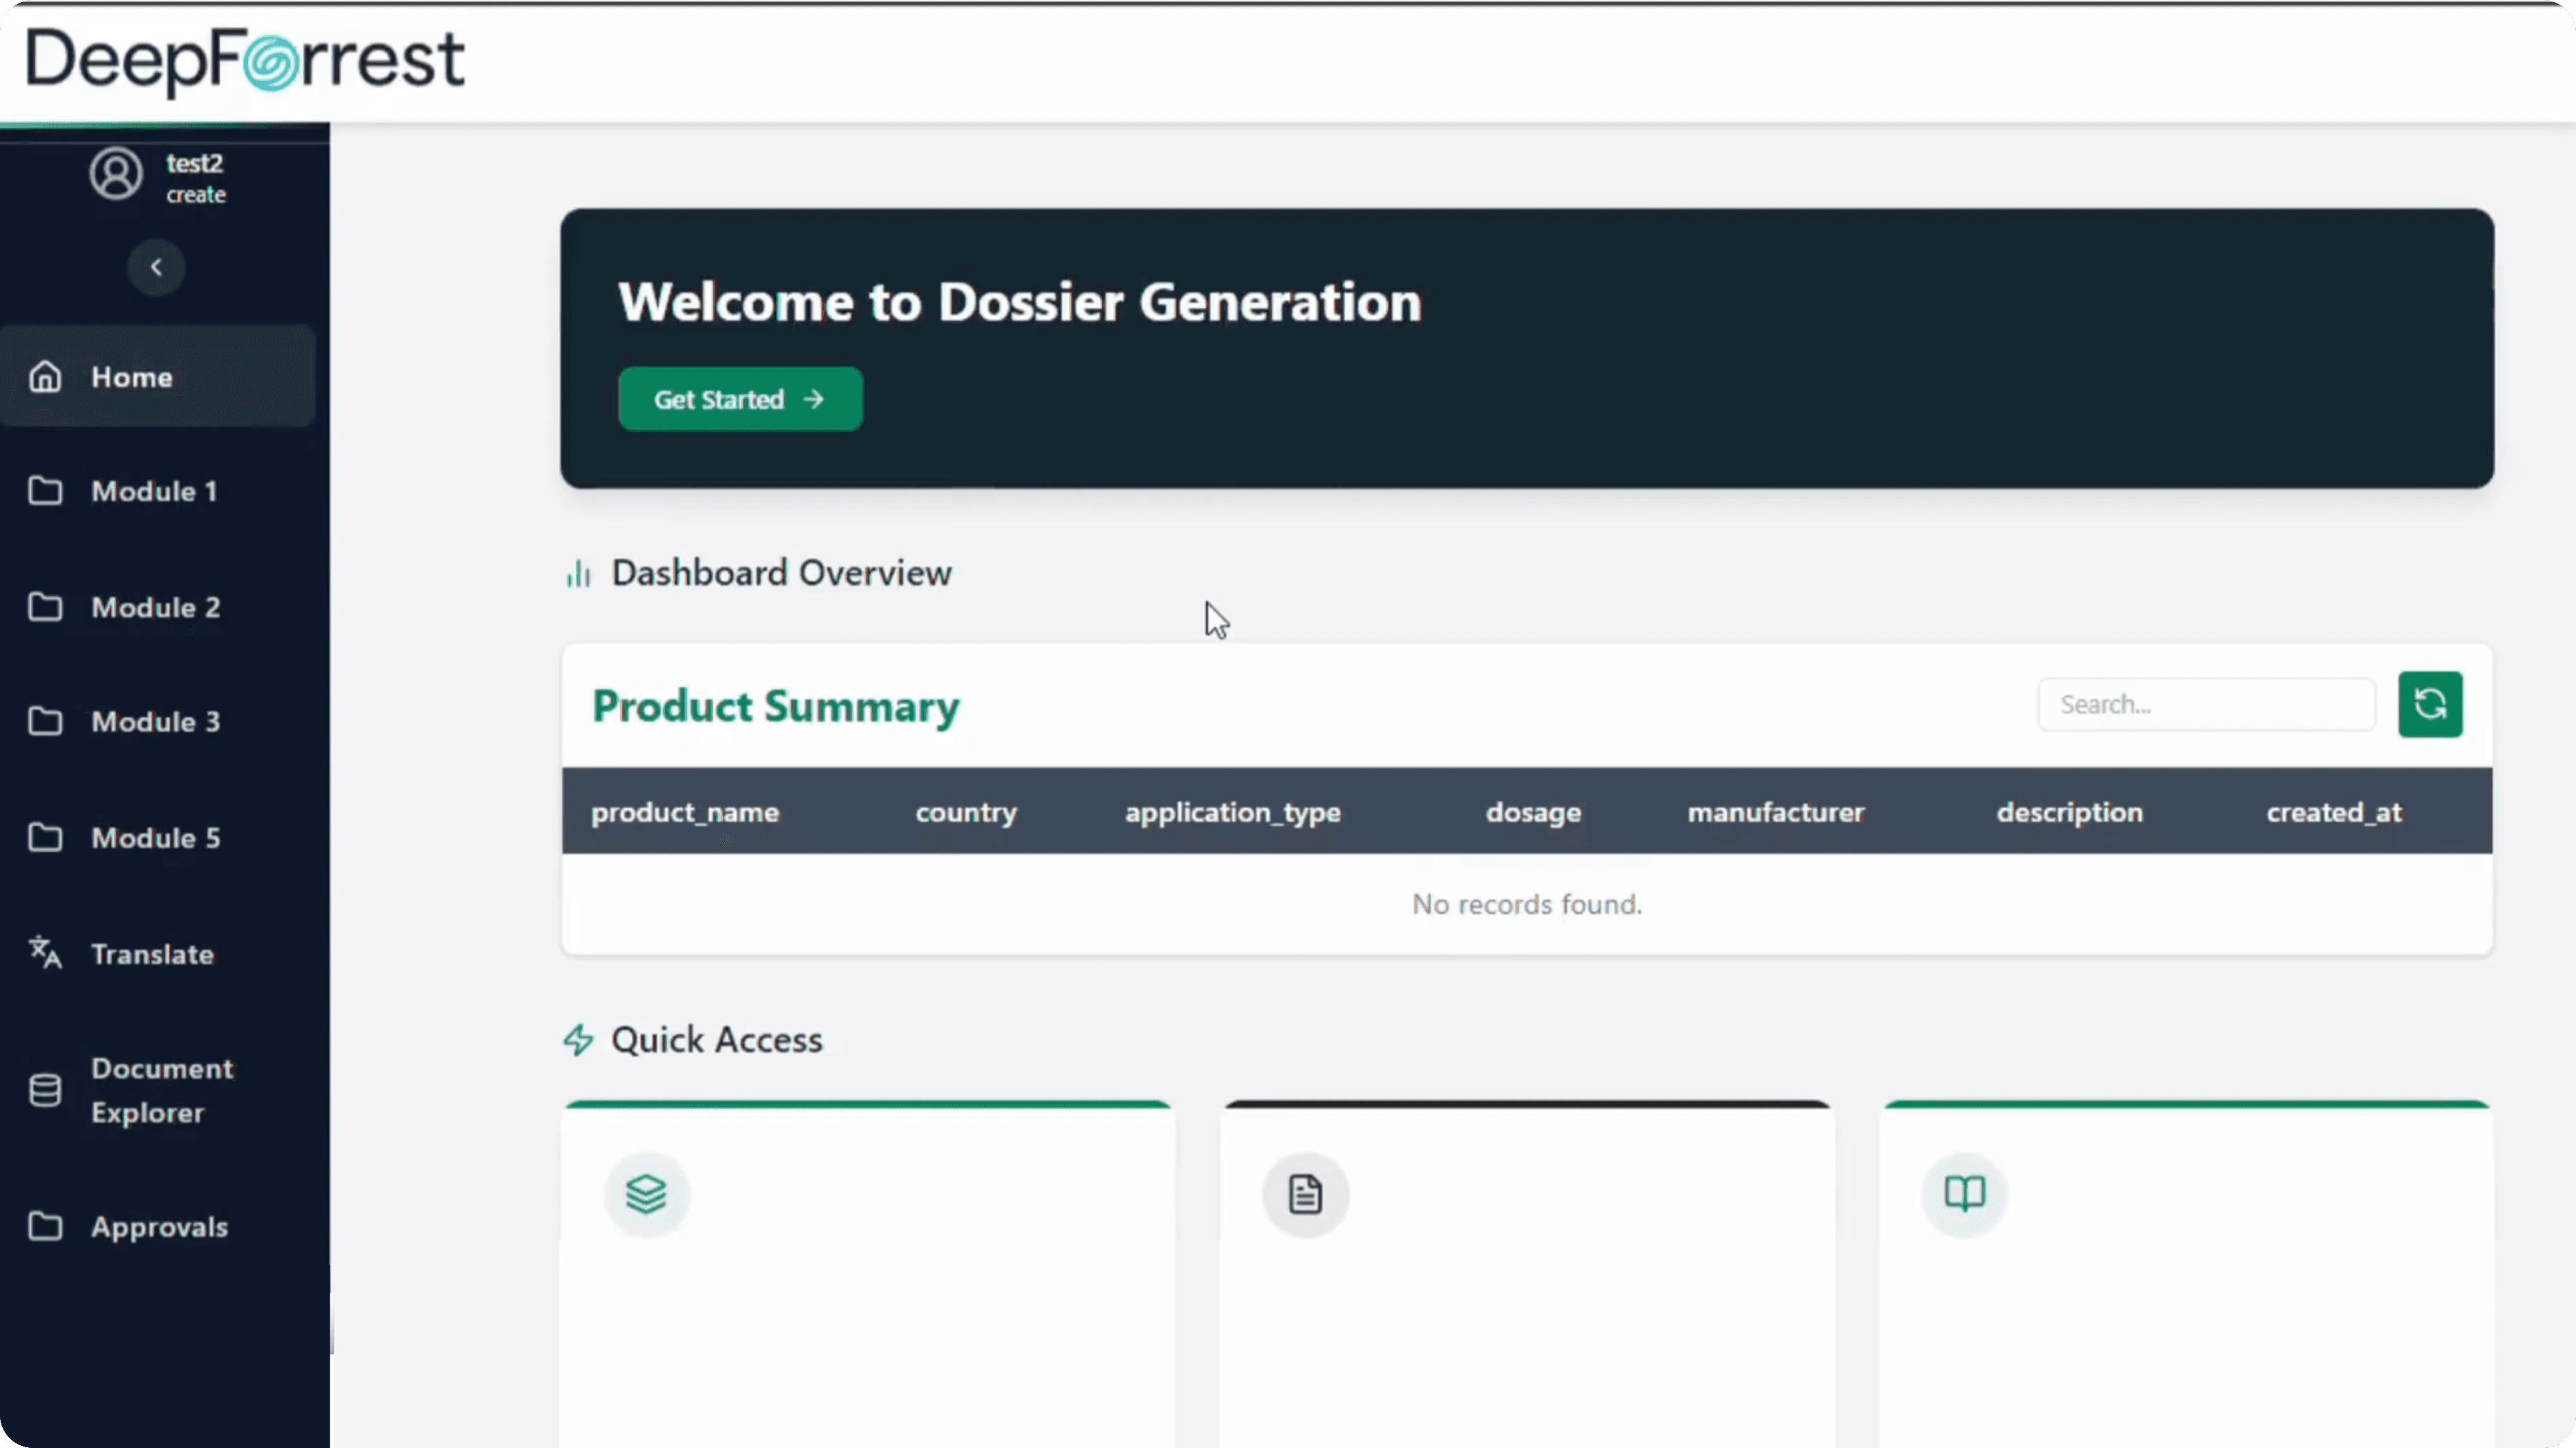Click the refresh icon beside the search box

pyautogui.click(x=2429, y=704)
